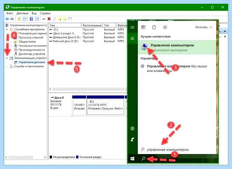
Task: Open the Фильтры dropdown
Action: click(204, 27)
